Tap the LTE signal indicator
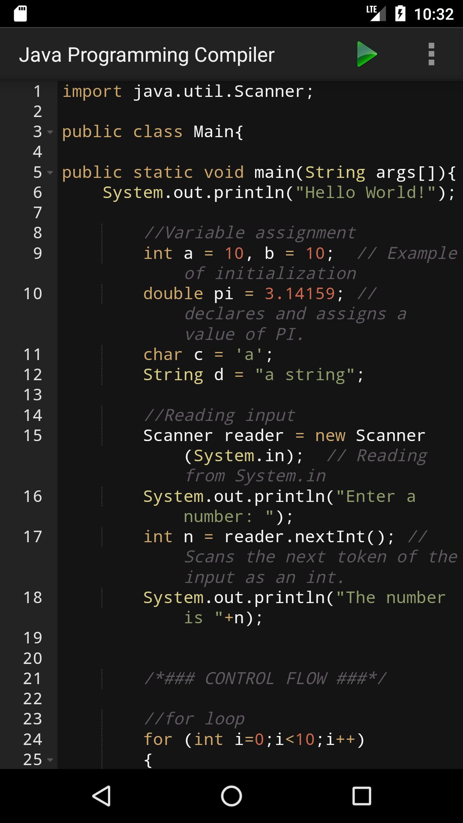Image resolution: width=463 pixels, height=823 pixels. [x=376, y=13]
